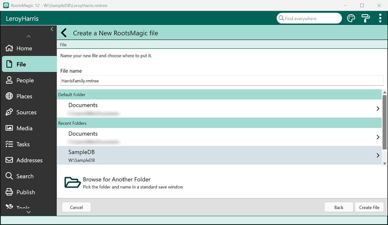Click folder list scrollbar up arrow

click(x=385, y=92)
